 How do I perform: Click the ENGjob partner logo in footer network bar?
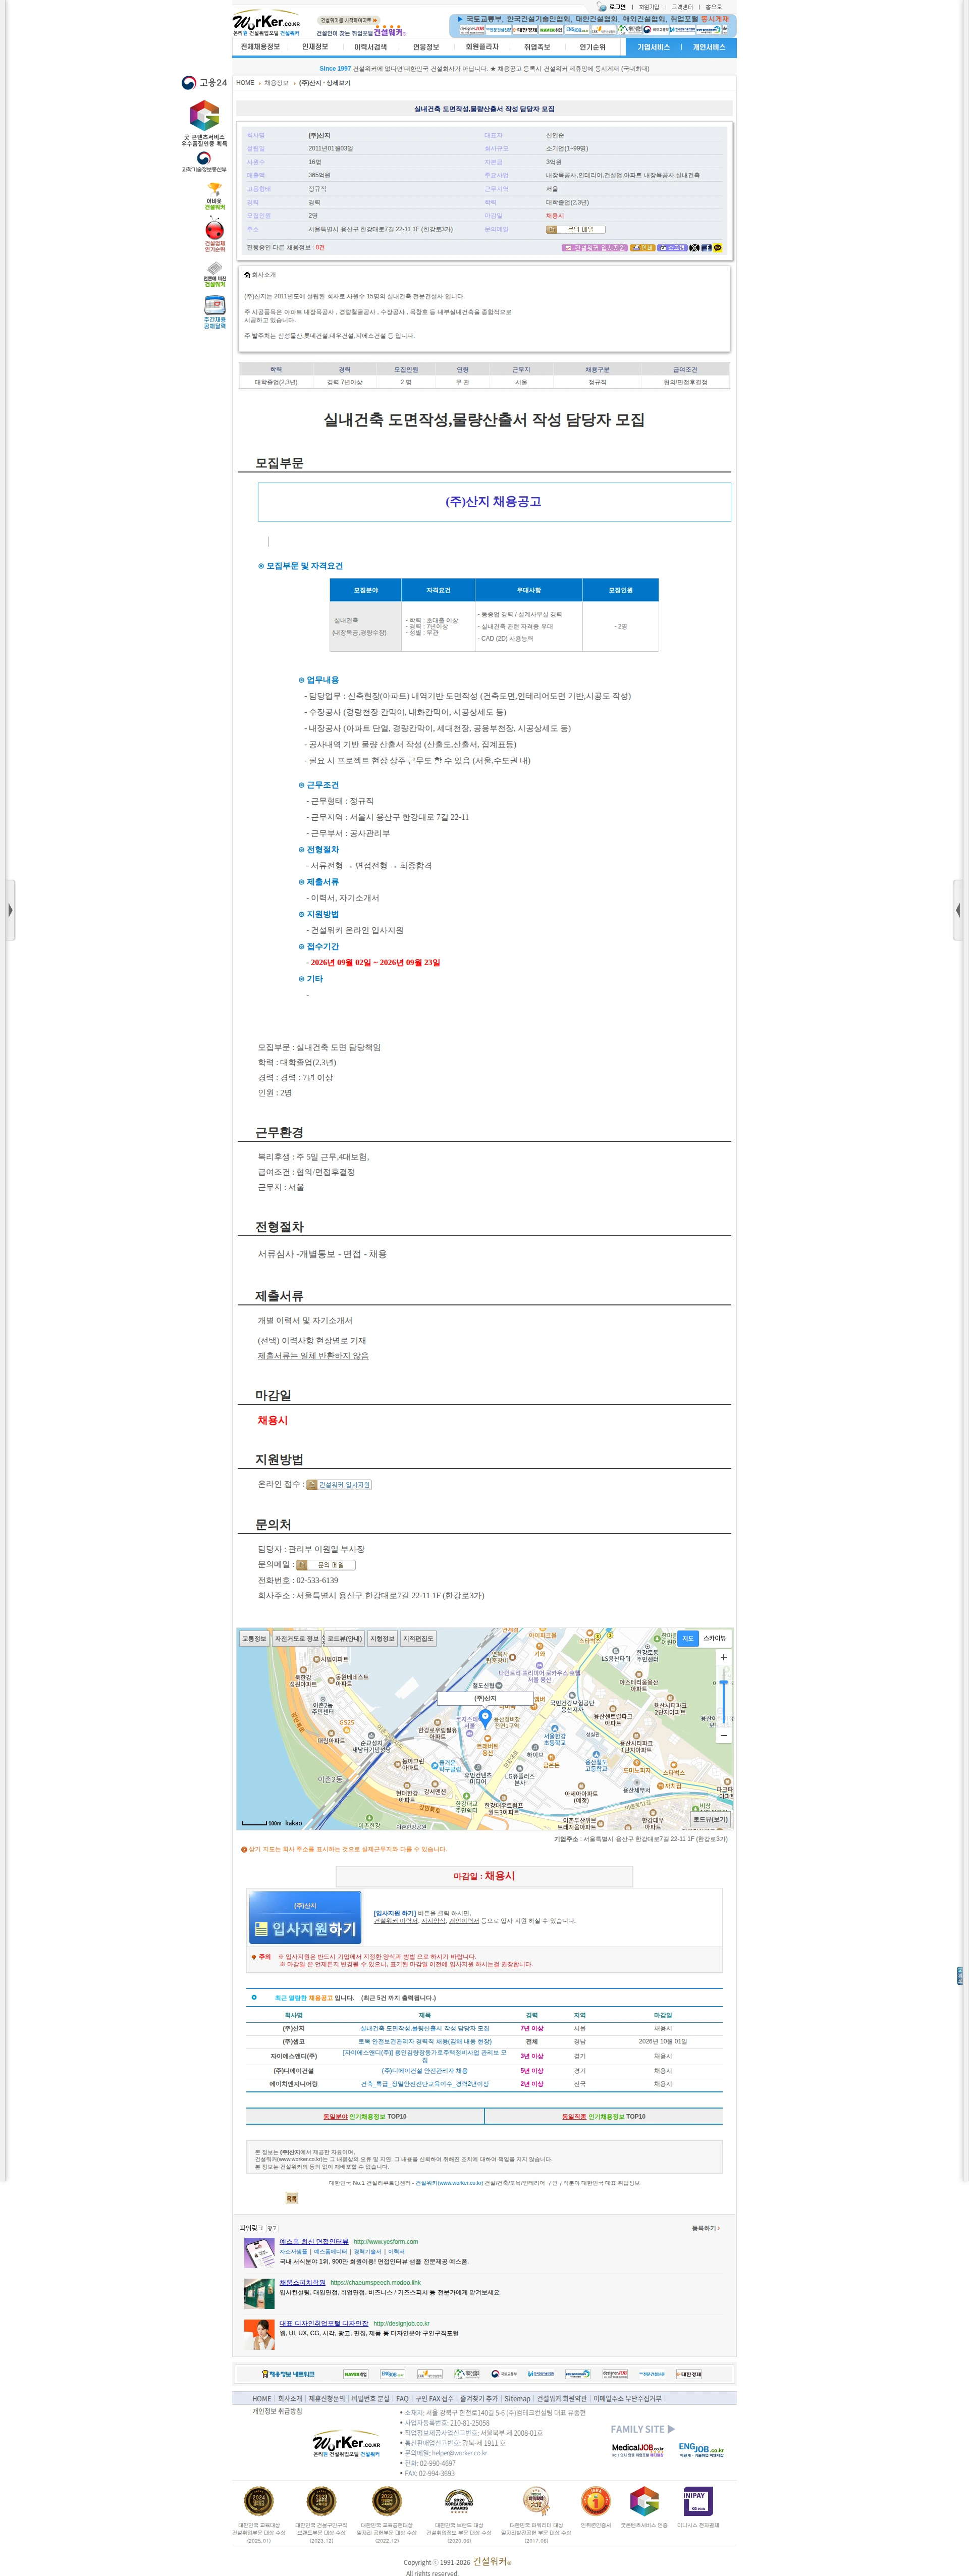[392, 2373]
